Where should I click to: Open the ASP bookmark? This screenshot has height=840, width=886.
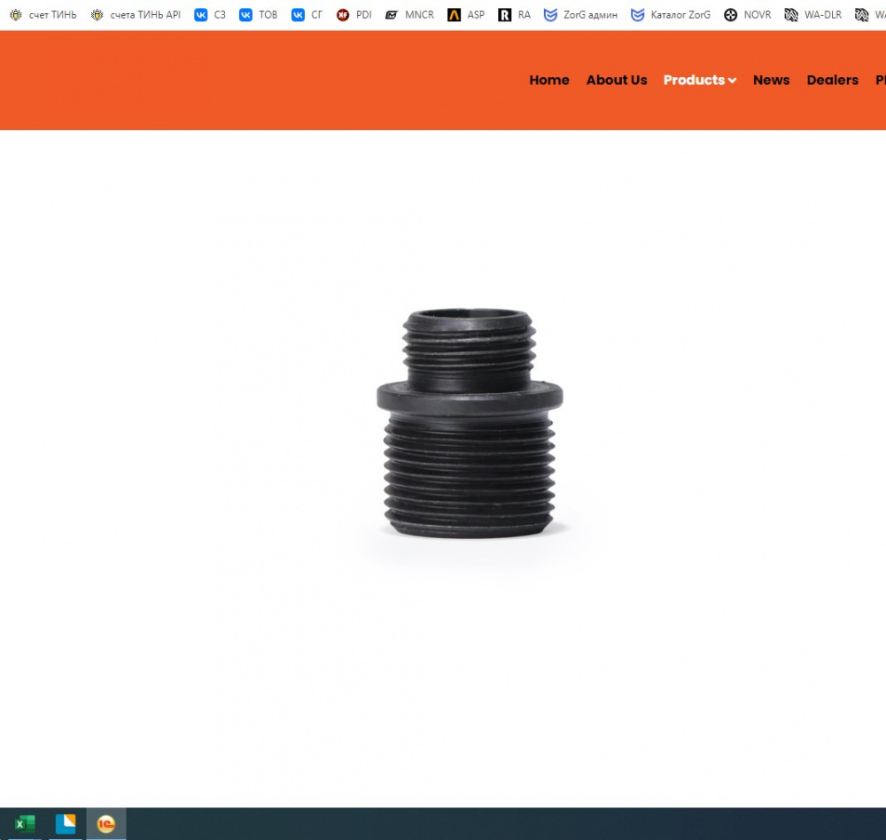point(466,15)
